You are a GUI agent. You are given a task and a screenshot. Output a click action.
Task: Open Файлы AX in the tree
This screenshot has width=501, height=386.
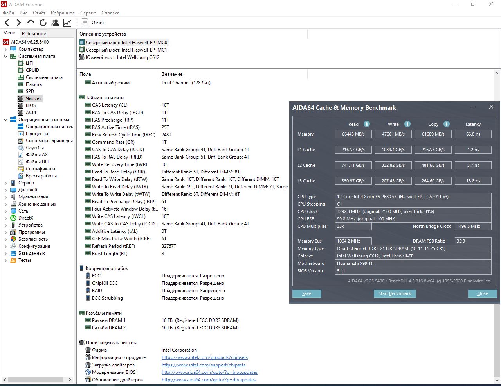tap(37, 155)
